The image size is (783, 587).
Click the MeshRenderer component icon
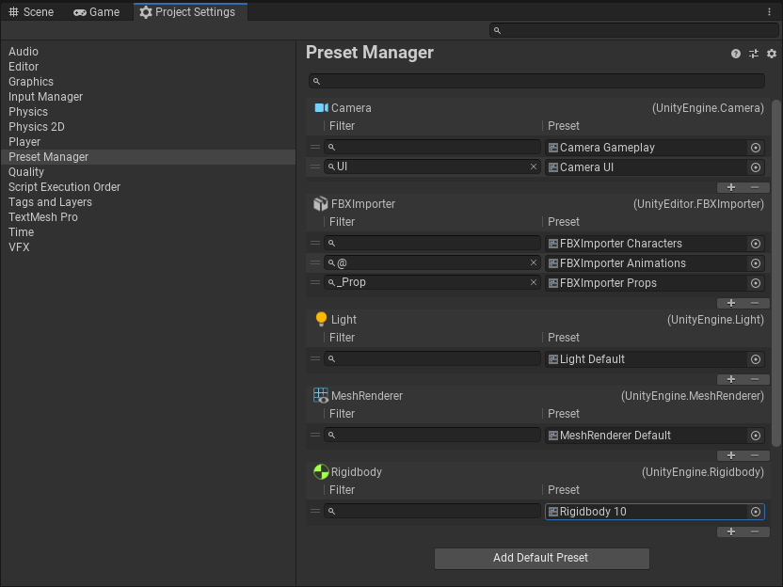coord(321,395)
